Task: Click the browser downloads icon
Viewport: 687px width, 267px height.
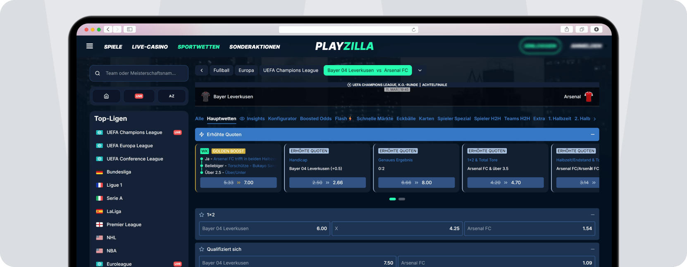Action: click(x=596, y=29)
